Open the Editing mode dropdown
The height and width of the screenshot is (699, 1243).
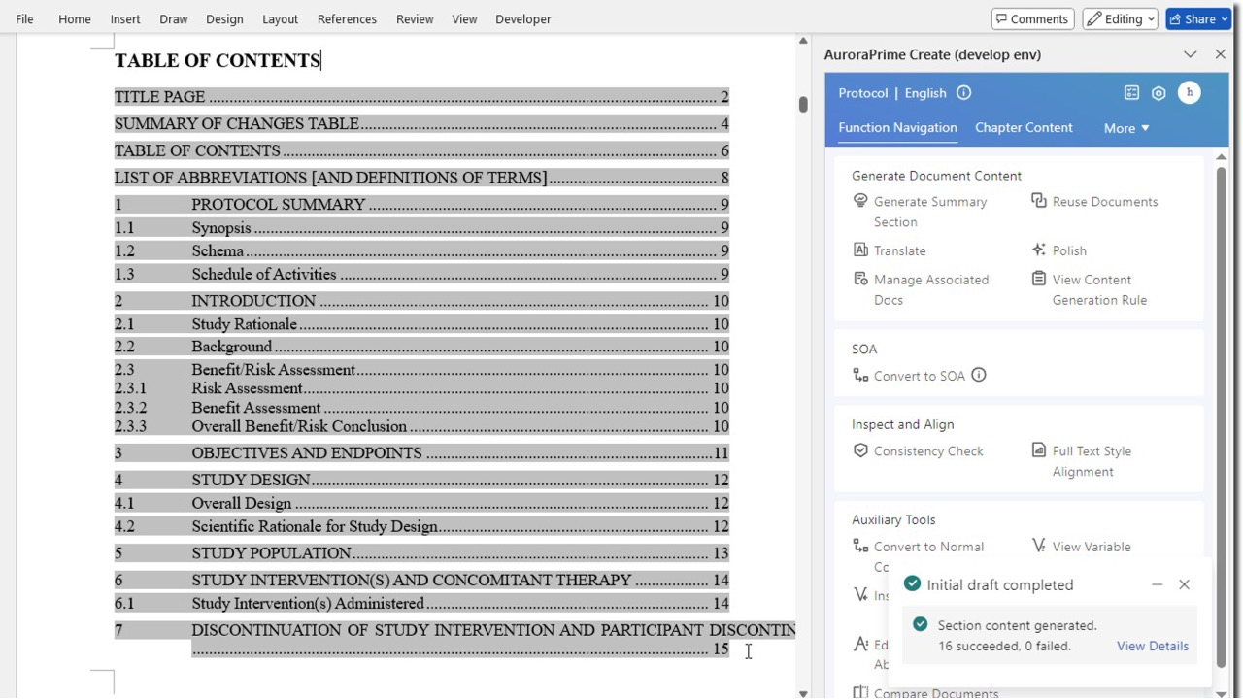coord(1120,19)
